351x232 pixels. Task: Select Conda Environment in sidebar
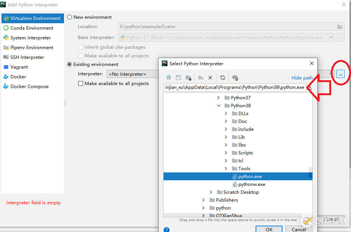point(33,28)
